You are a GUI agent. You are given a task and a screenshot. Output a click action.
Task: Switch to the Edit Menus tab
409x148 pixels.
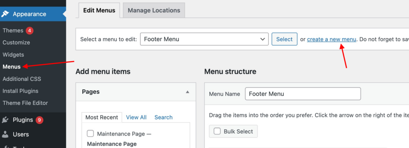click(99, 10)
